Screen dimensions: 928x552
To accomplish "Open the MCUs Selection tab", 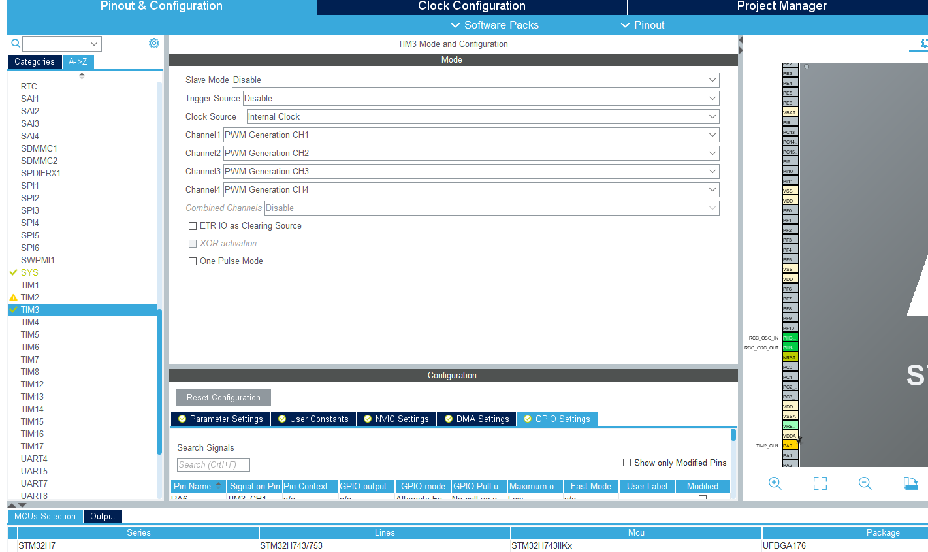I will point(45,516).
